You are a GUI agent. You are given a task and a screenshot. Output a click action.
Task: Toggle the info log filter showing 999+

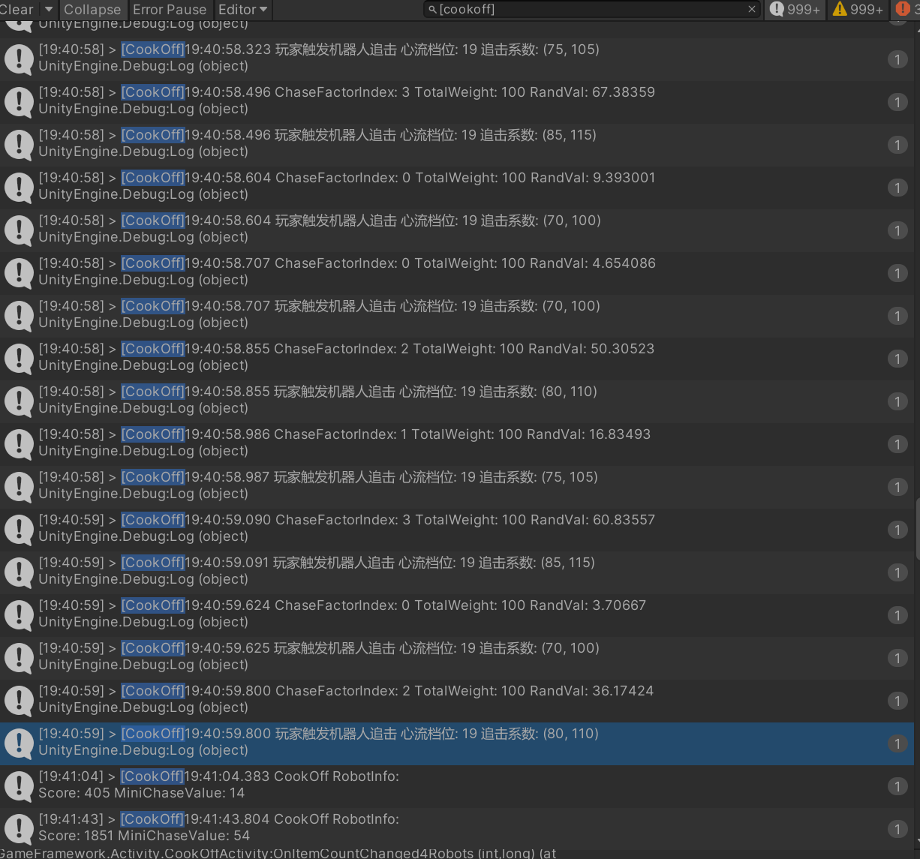pyautogui.click(x=795, y=9)
